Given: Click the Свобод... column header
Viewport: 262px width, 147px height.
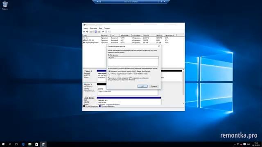Looking at the screenshot, I should 159,36.
